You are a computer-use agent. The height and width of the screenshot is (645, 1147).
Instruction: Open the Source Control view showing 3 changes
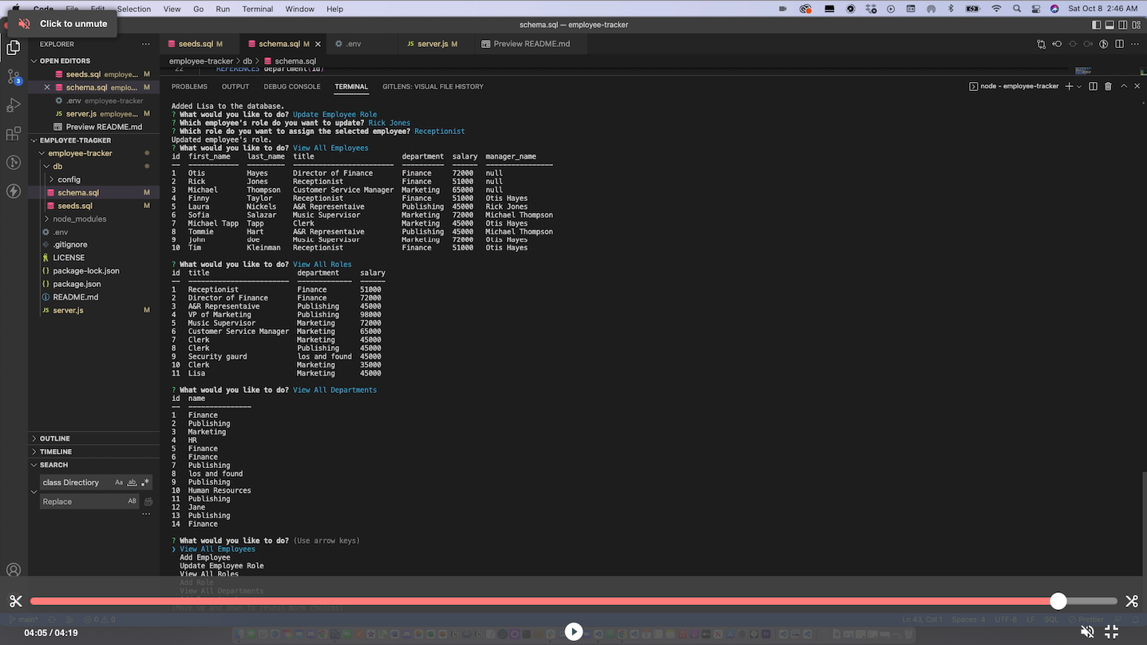click(x=13, y=76)
